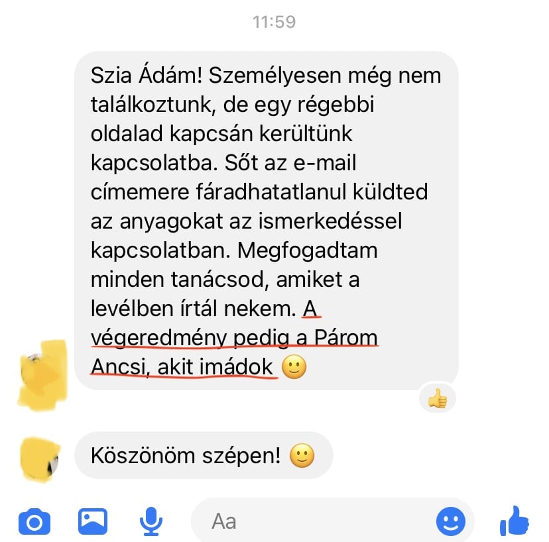549x542 pixels.
Task: Tap the smiley emoji after Köszönöm szépen
Action: point(302,456)
